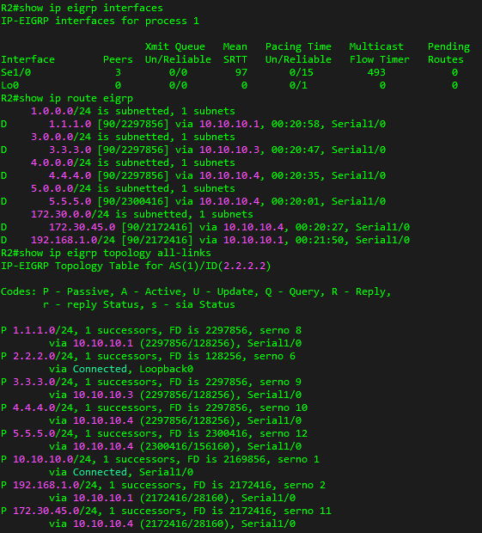Viewport: 482px width, 533px height.
Task: Click the 'SRTT' column header
Action: click(x=235, y=59)
